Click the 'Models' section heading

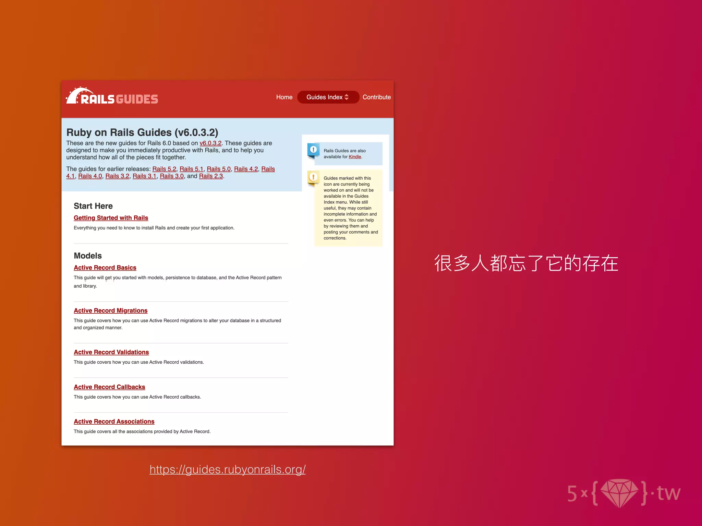(88, 256)
